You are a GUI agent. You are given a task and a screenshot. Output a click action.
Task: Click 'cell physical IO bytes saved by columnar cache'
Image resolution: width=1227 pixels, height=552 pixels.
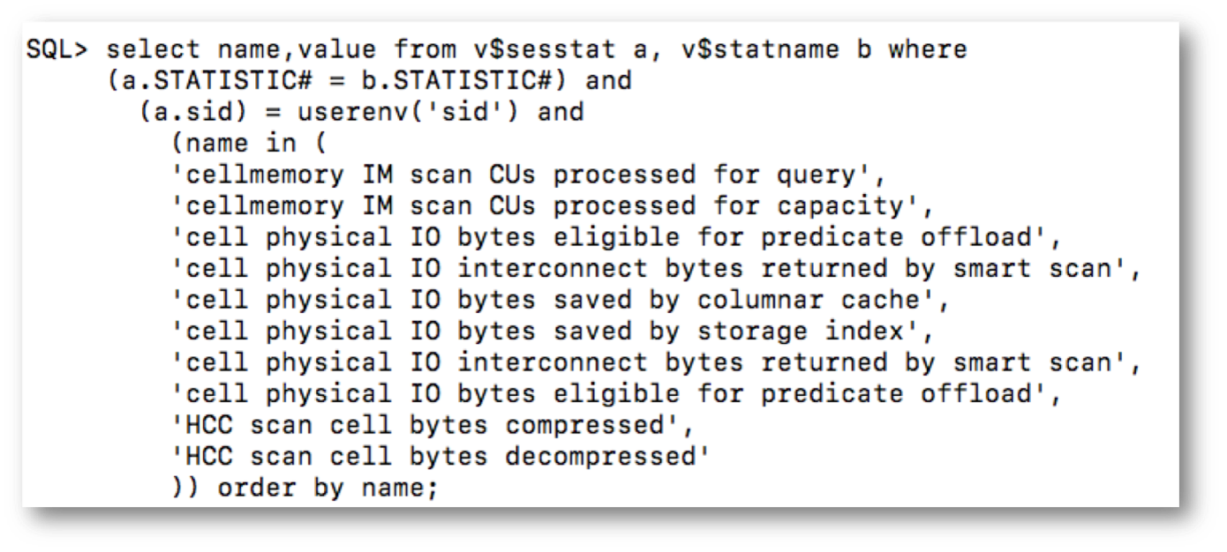pyautogui.click(x=561, y=300)
